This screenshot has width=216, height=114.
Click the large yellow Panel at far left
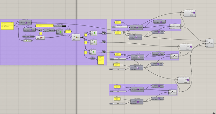pos(8,26)
